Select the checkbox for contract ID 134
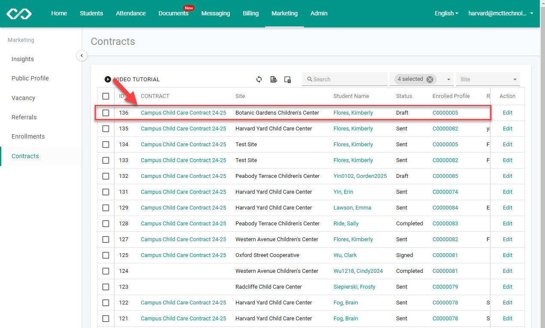This screenshot has height=328, width=545. coord(106,145)
